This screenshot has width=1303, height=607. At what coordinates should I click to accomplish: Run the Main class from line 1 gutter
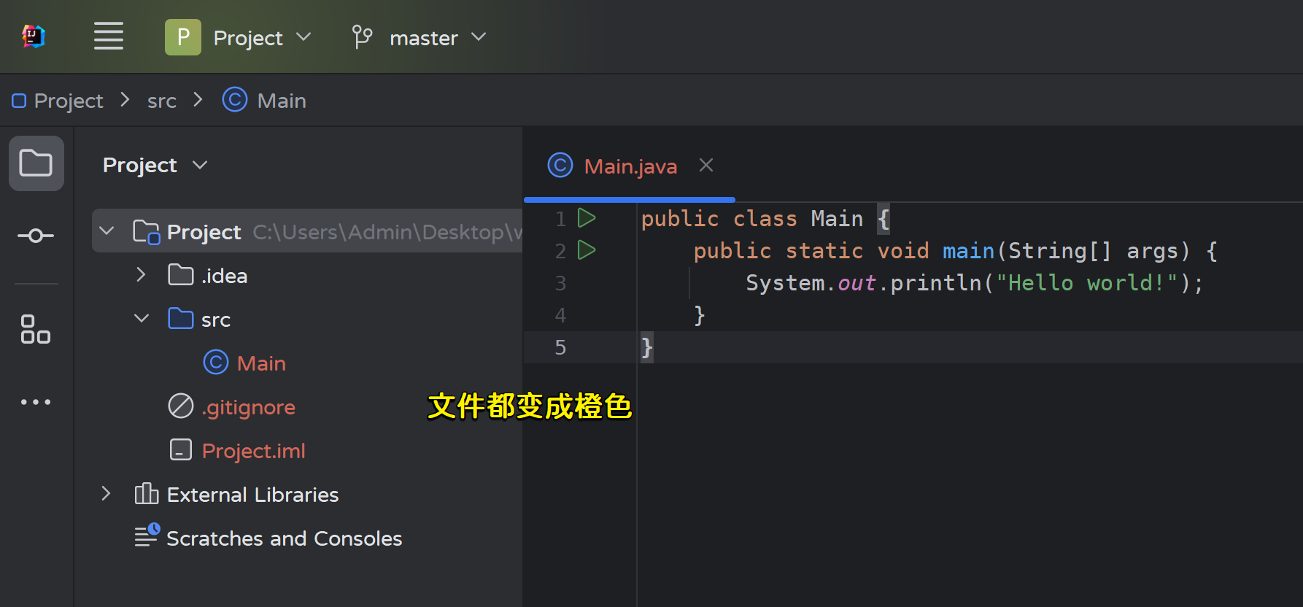(x=587, y=218)
